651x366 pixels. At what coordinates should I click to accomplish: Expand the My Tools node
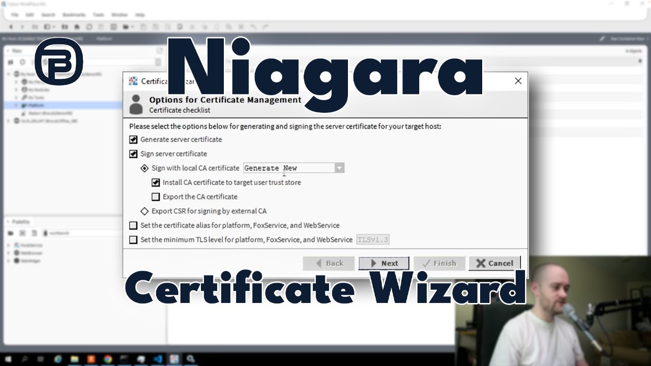point(16,97)
